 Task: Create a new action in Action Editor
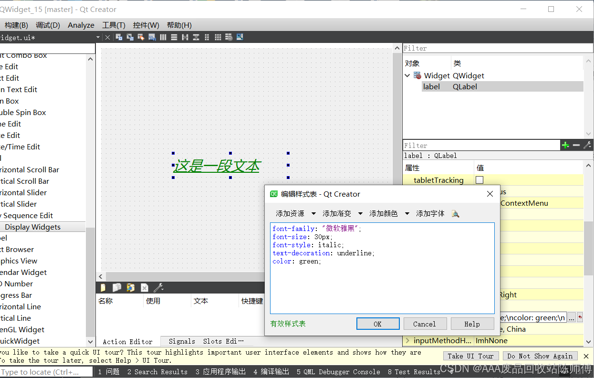tap(103, 287)
